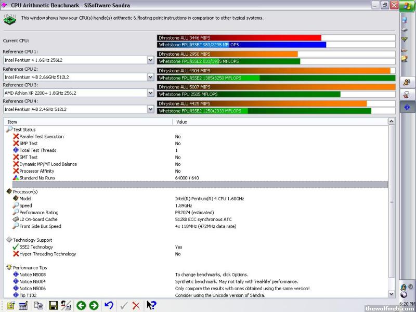Click the green Back arrow button

tap(81, 306)
